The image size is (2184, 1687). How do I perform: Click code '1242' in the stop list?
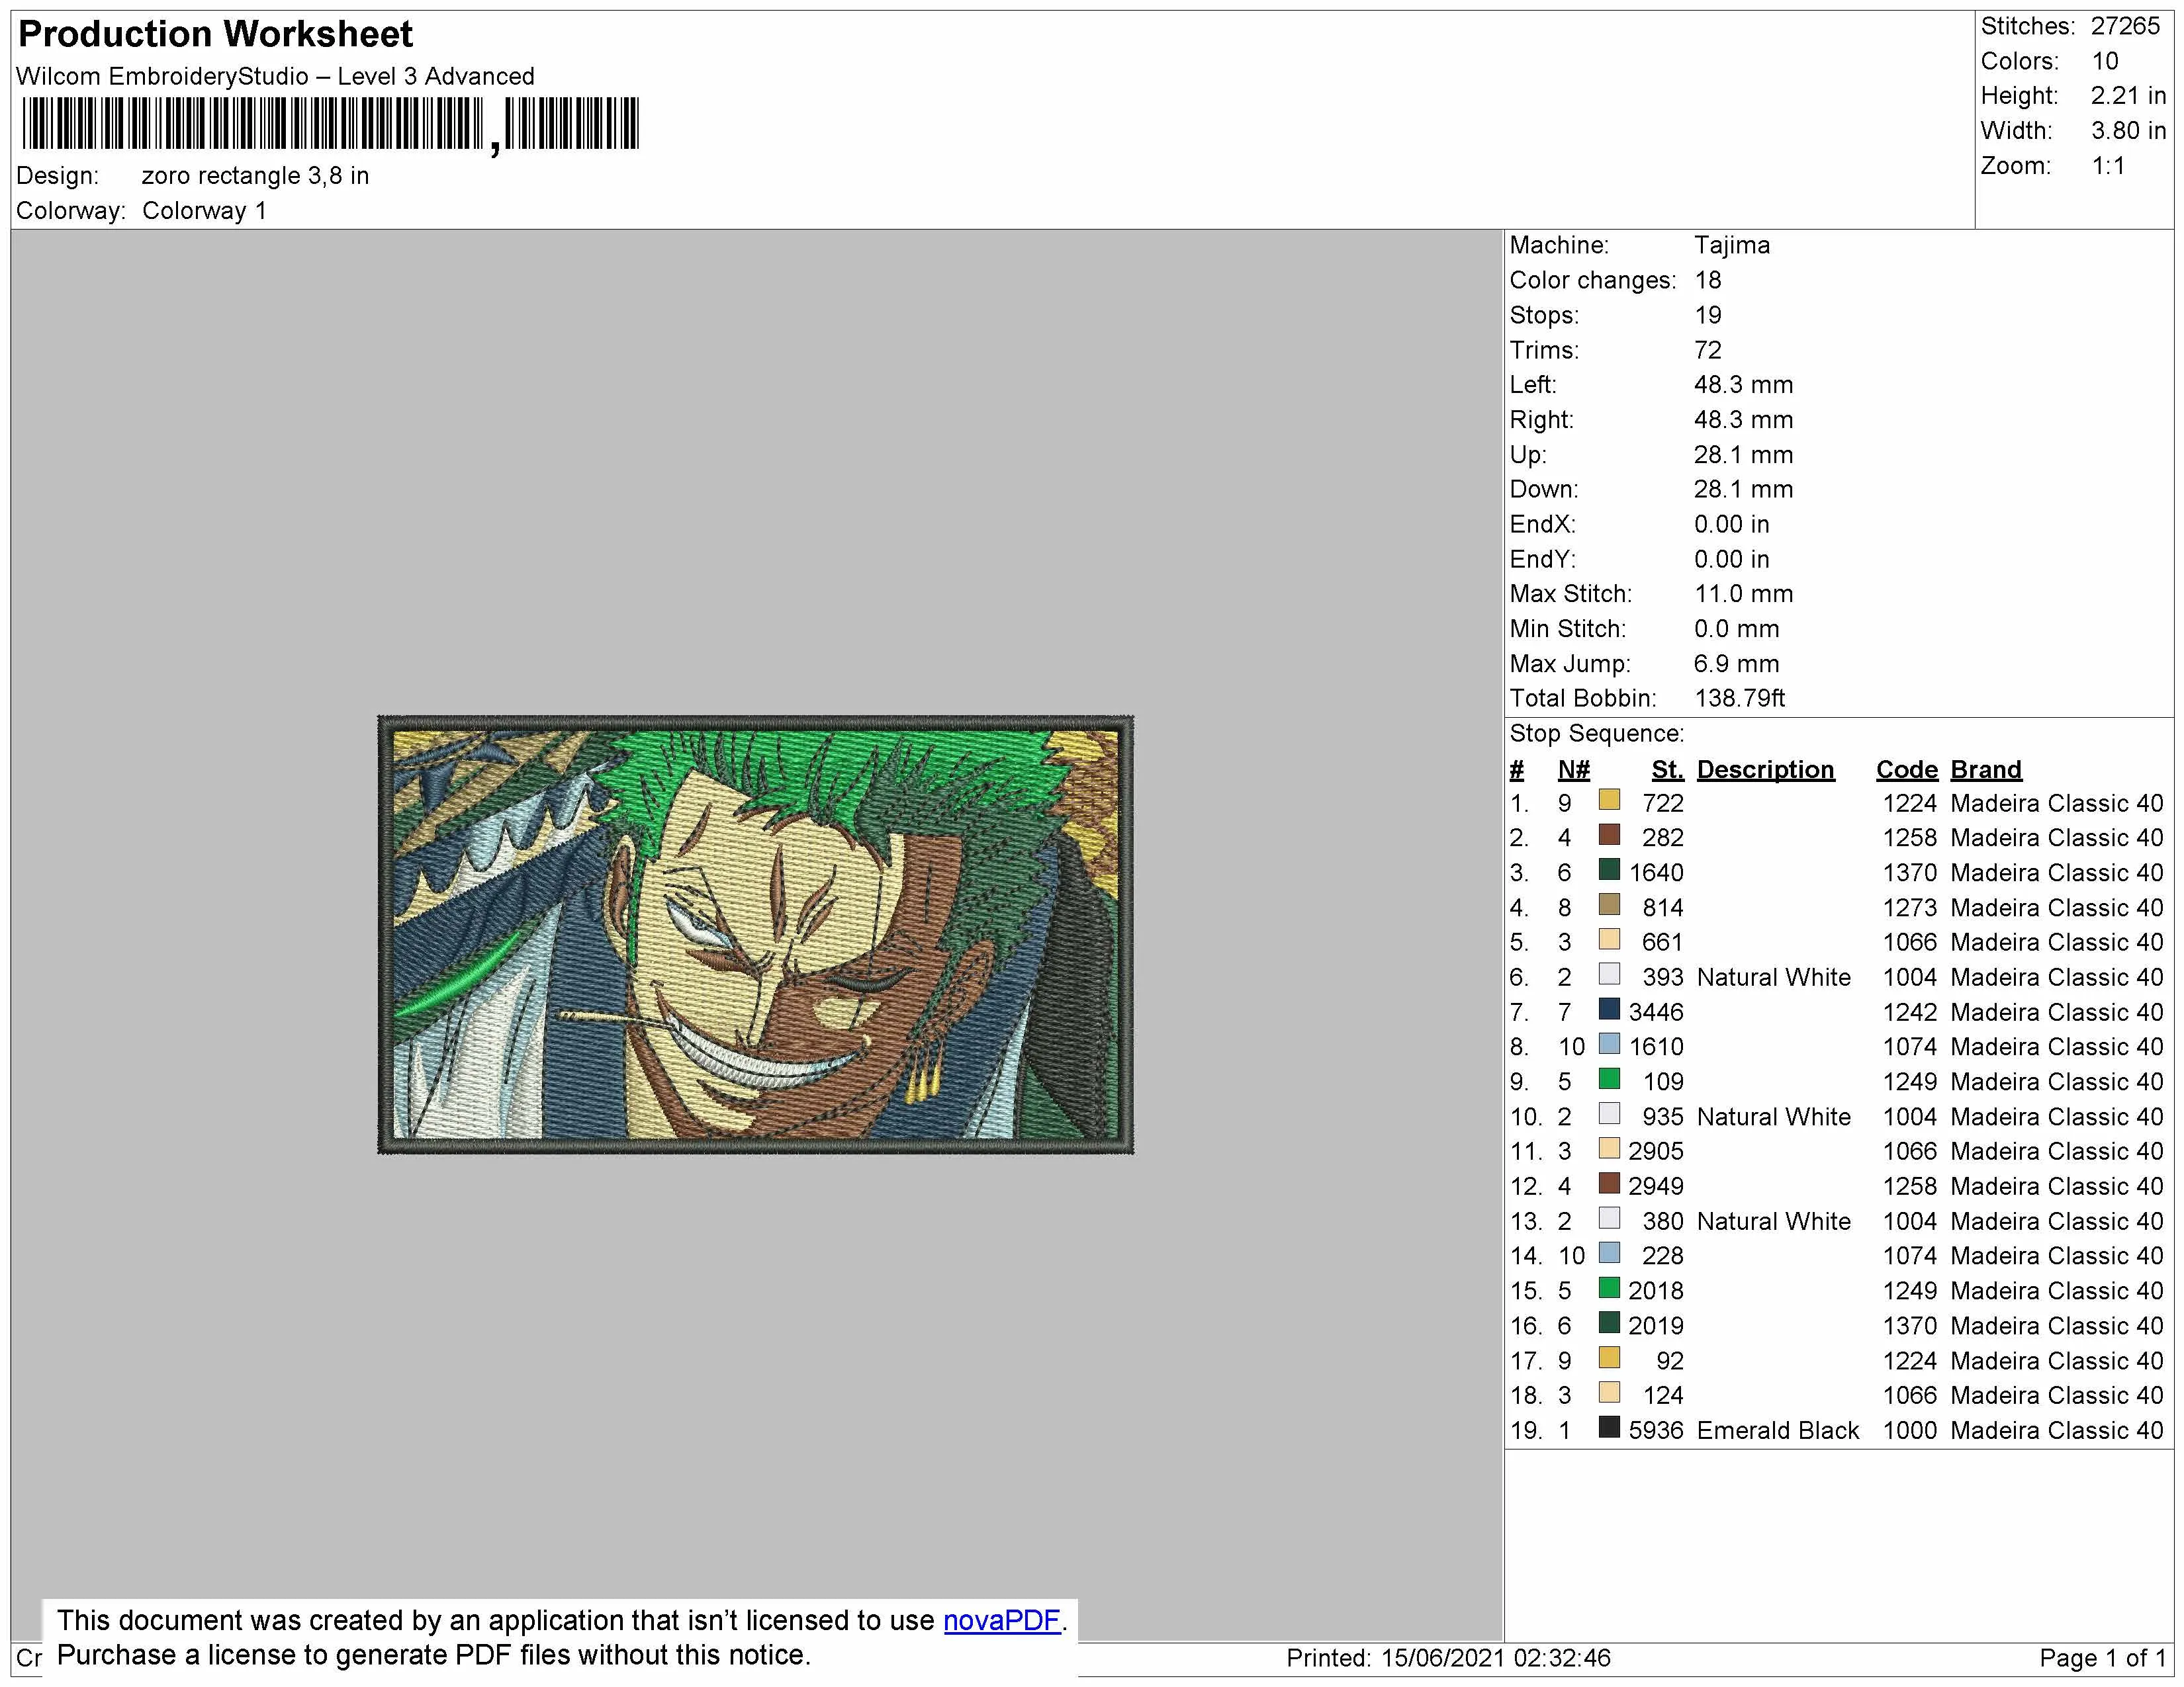1910,1012
